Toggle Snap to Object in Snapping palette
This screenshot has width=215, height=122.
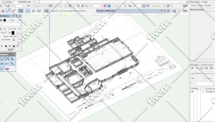(x=7, y=59)
